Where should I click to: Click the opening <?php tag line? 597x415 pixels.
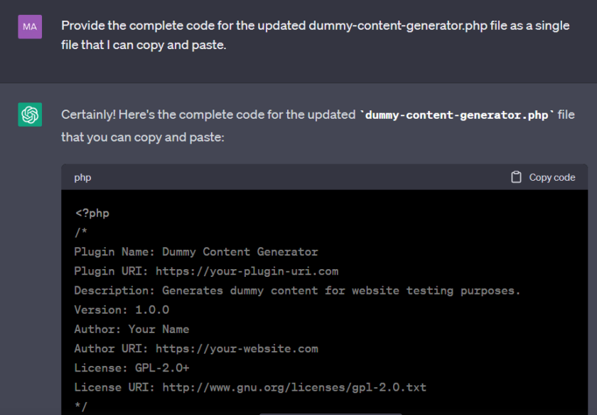(92, 213)
